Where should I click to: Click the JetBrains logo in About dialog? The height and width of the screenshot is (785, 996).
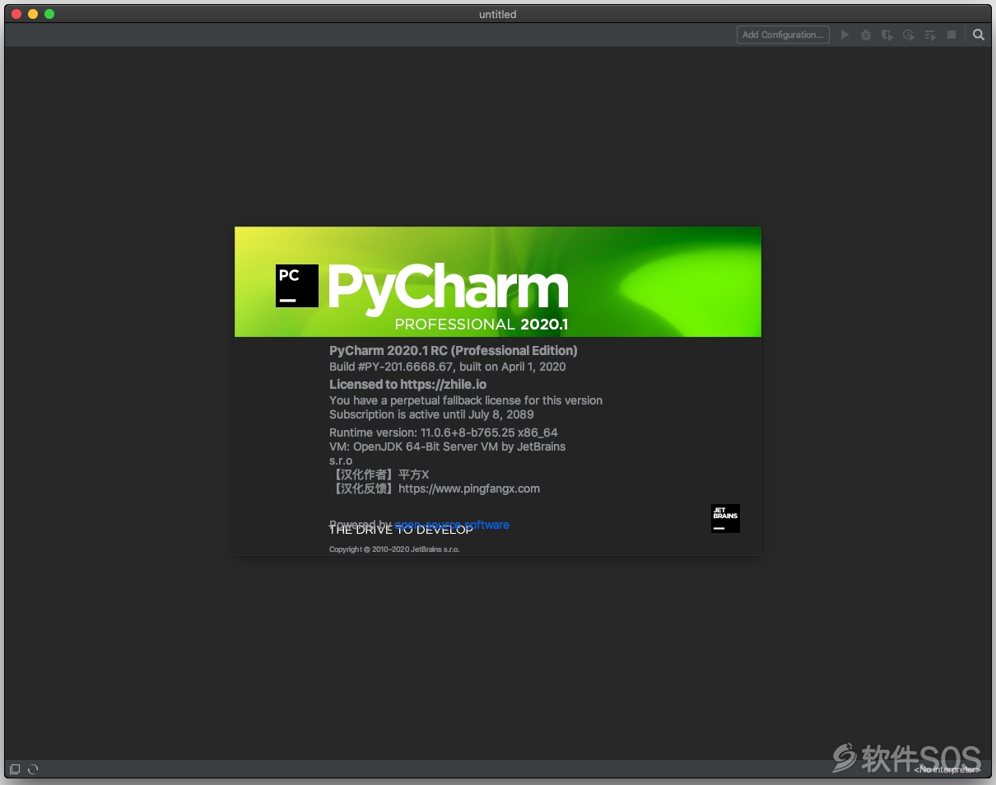(x=725, y=518)
